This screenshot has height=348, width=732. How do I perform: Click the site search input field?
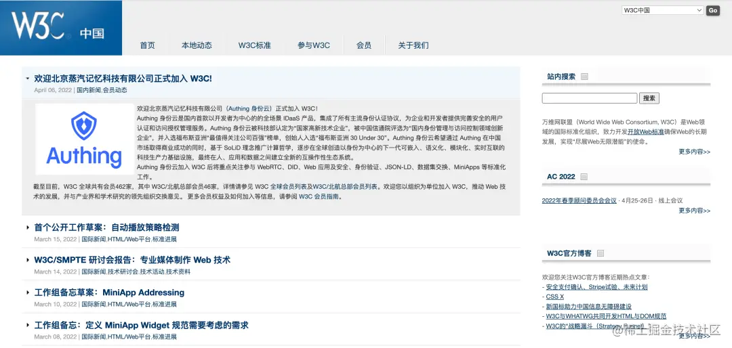click(589, 98)
